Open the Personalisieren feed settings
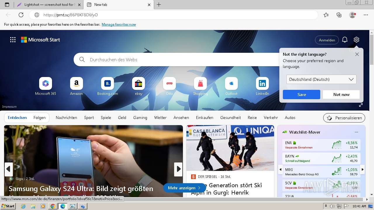 (344, 118)
